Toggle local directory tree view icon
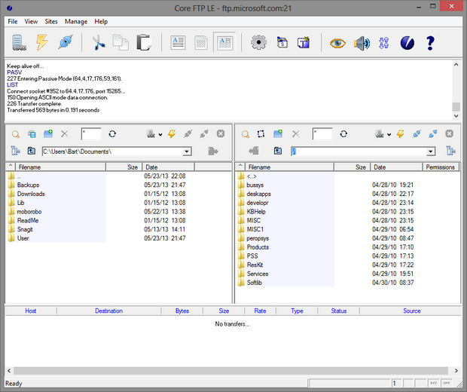The height and width of the screenshot is (392, 467). pyautogui.click(x=15, y=151)
